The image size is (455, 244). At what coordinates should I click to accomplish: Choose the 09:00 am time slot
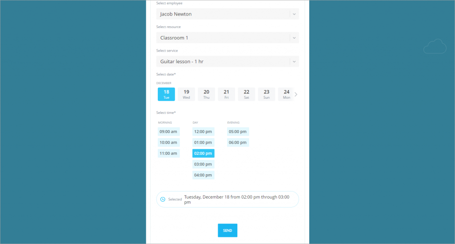pos(168,132)
